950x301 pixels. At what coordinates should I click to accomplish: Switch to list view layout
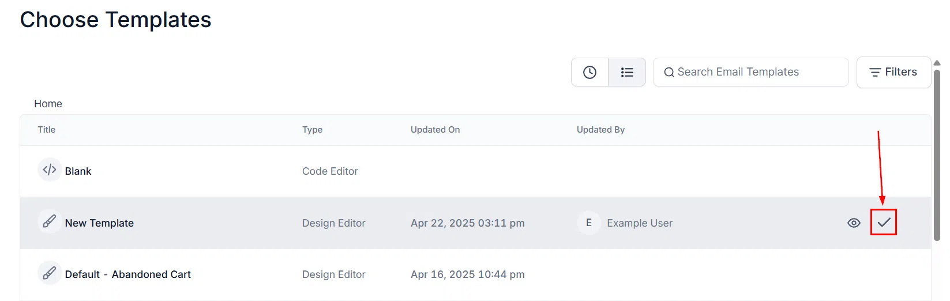click(627, 72)
